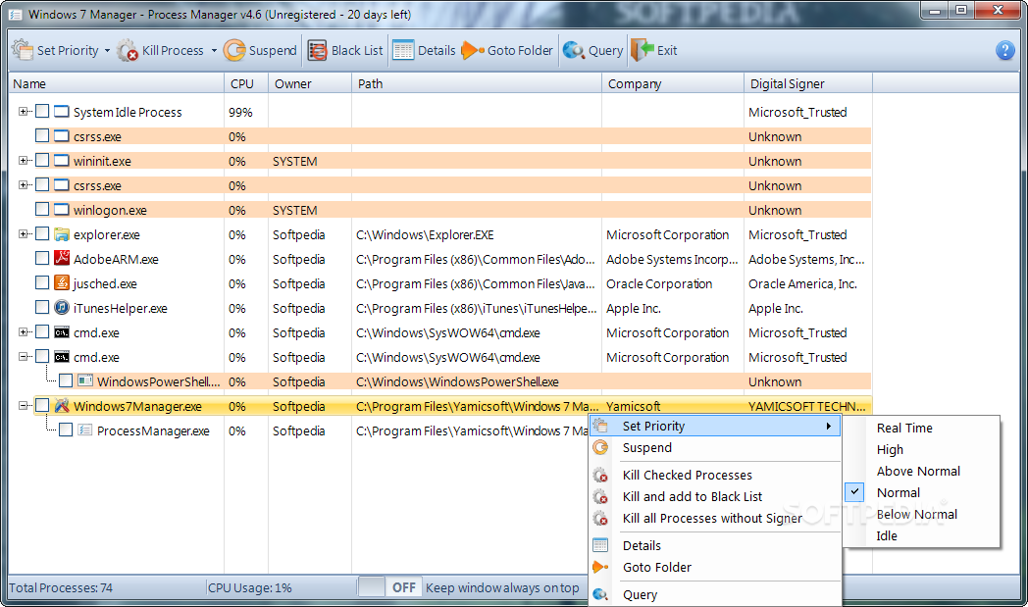This screenshot has width=1028, height=607.
Task: Check the jusched.exe checkbox
Action: click(x=42, y=283)
